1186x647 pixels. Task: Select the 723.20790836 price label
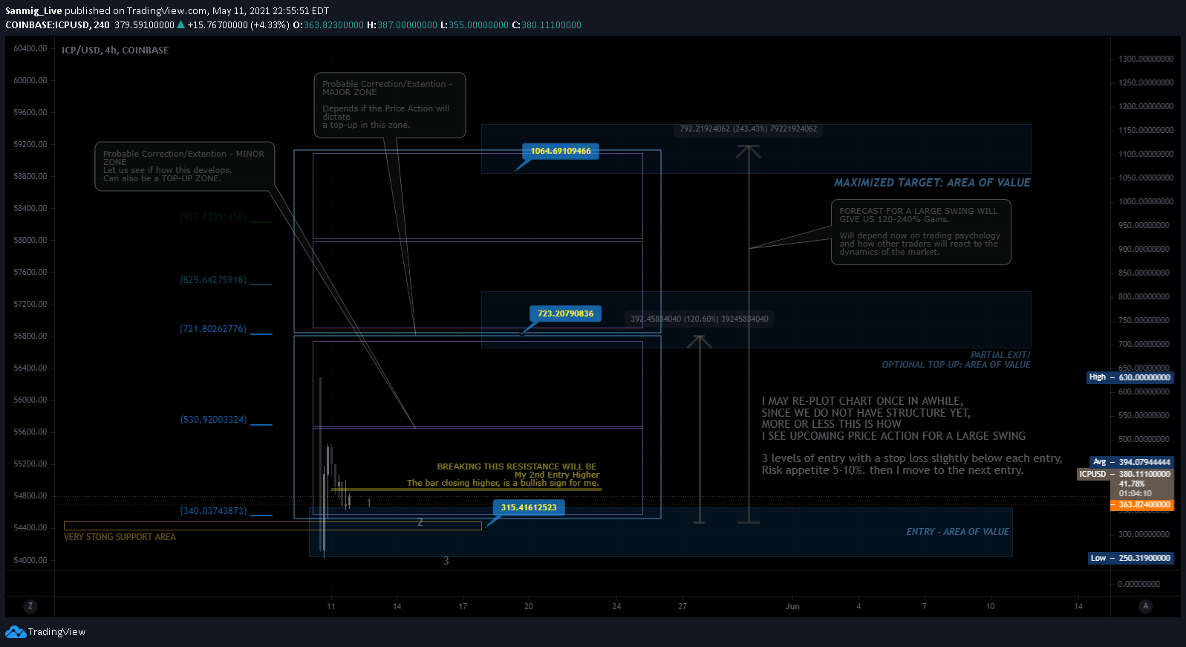point(565,313)
